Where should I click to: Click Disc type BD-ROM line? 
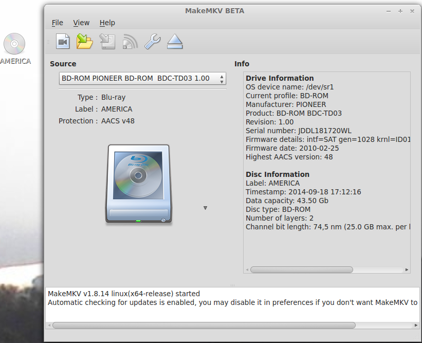278,209
